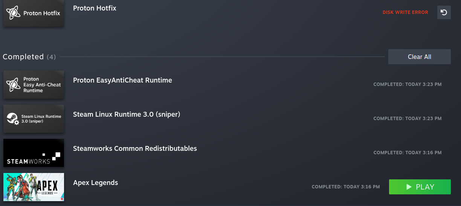The height and width of the screenshot is (206, 461).
Task: Clear All completed downloads
Action: tap(420, 57)
